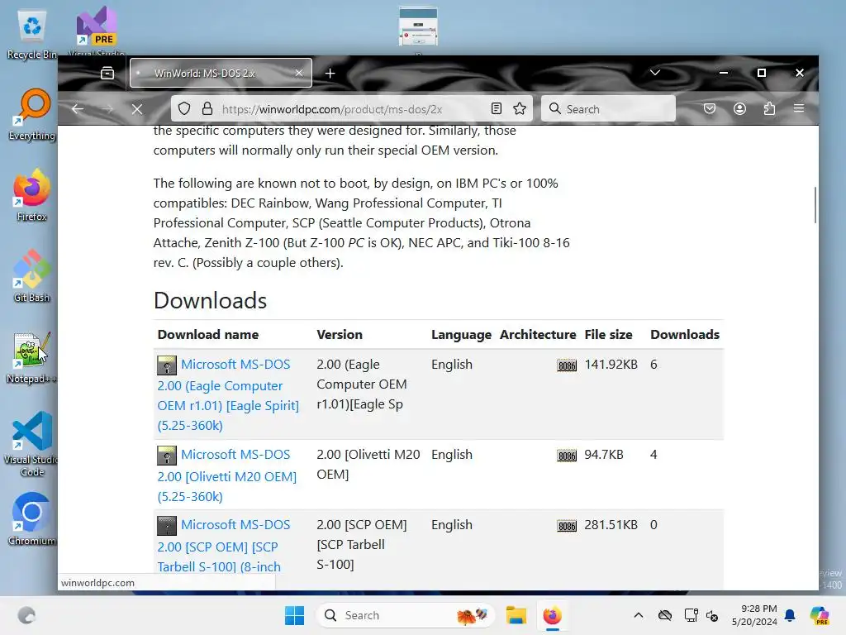Toggle reader view icon
The width and height of the screenshot is (846, 635).
(x=497, y=109)
